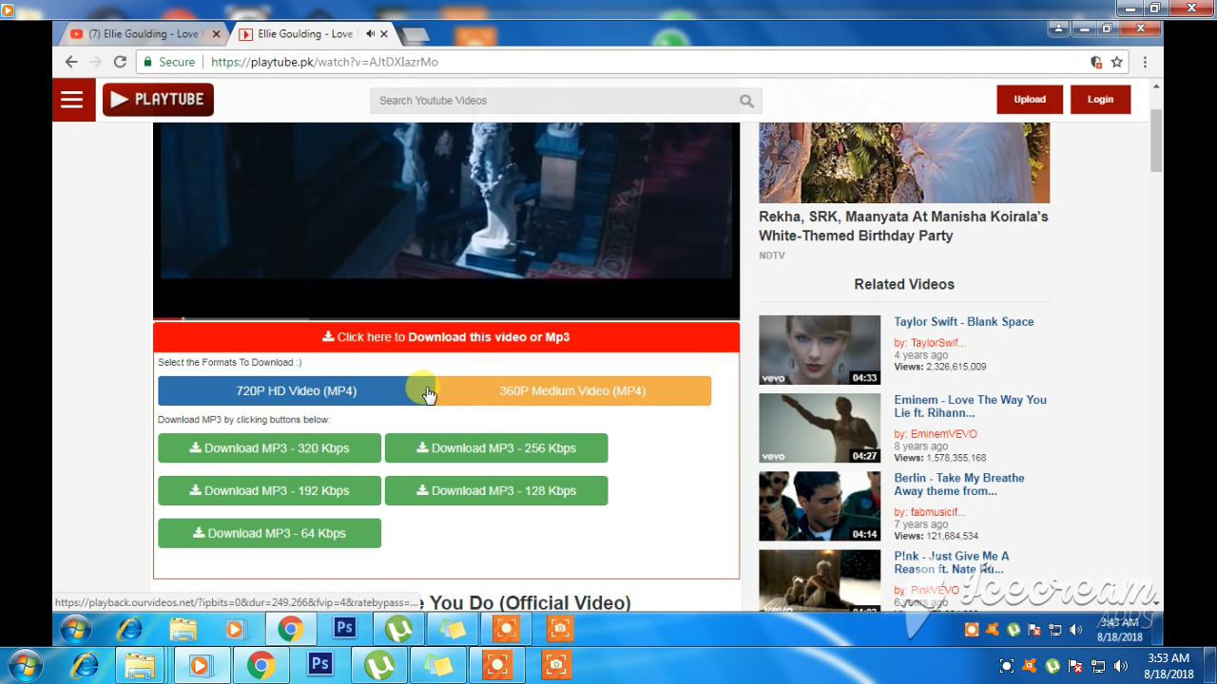Screen dimensions: 1217x684
Task: Open the PlayTube hamburger menu
Action: pos(73,100)
